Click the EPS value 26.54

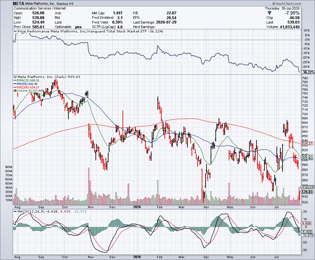tap(171, 18)
